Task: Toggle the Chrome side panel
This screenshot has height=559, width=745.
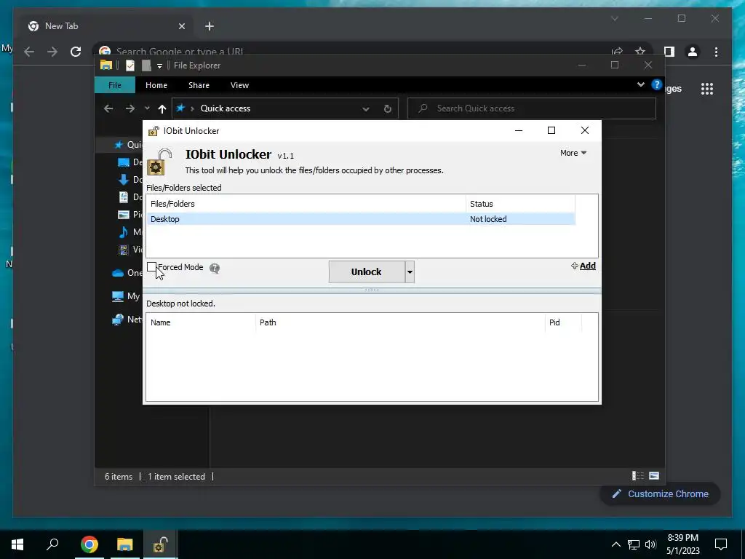Action: point(669,52)
